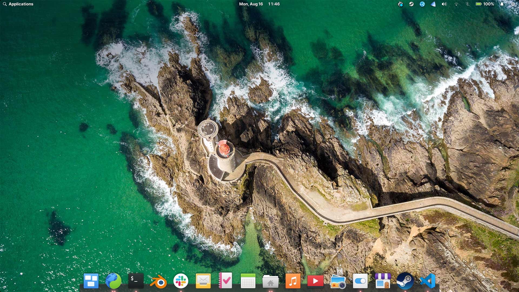The image size is (519, 292).
Task: Launch Steam from the dock
Action: pos(405,281)
